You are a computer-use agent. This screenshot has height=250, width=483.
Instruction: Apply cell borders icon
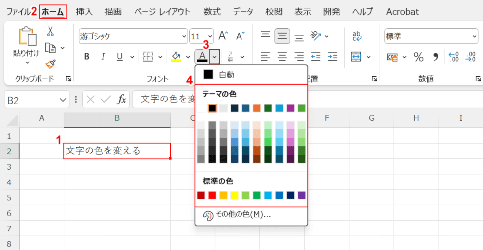tap(148, 57)
